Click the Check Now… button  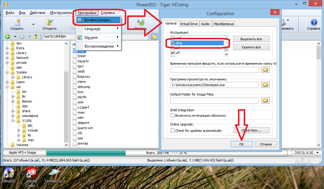point(251,130)
